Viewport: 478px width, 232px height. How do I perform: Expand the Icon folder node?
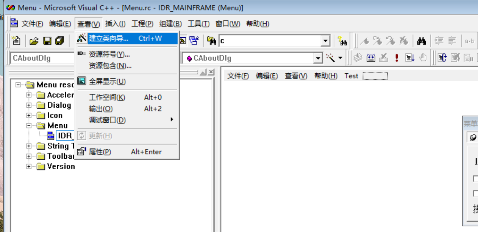[x=29, y=115]
